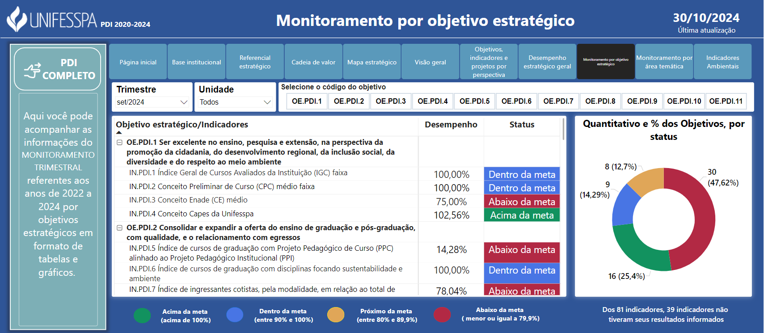Screen dimensions: 764x333
Task: Collapse the OE.PDI.2 objective row
Action: (x=119, y=228)
